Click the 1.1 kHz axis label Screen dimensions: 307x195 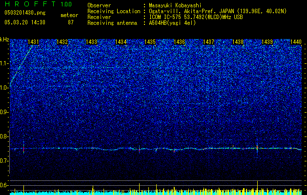coord(4,63)
